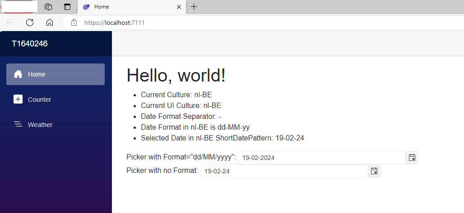Go to the Counter page label
This screenshot has width=464, height=213.
click(40, 100)
